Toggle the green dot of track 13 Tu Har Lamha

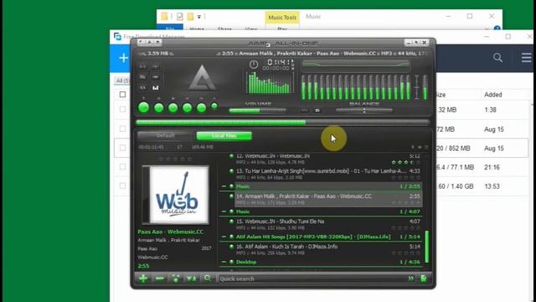[231, 171]
